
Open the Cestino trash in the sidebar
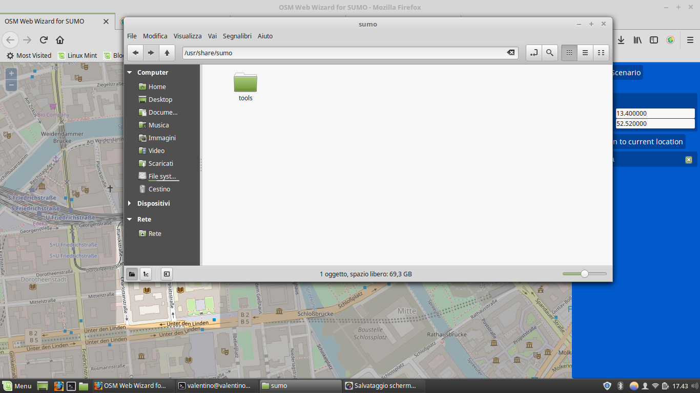pyautogui.click(x=159, y=189)
